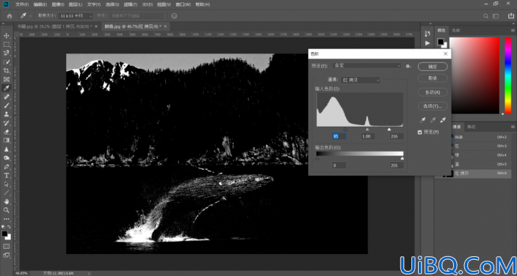Image resolution: width=517 pixels, height=276 pixels.
Task: Click the output level field showing 255
Action: pyautogui.click(x=396, y=165)
